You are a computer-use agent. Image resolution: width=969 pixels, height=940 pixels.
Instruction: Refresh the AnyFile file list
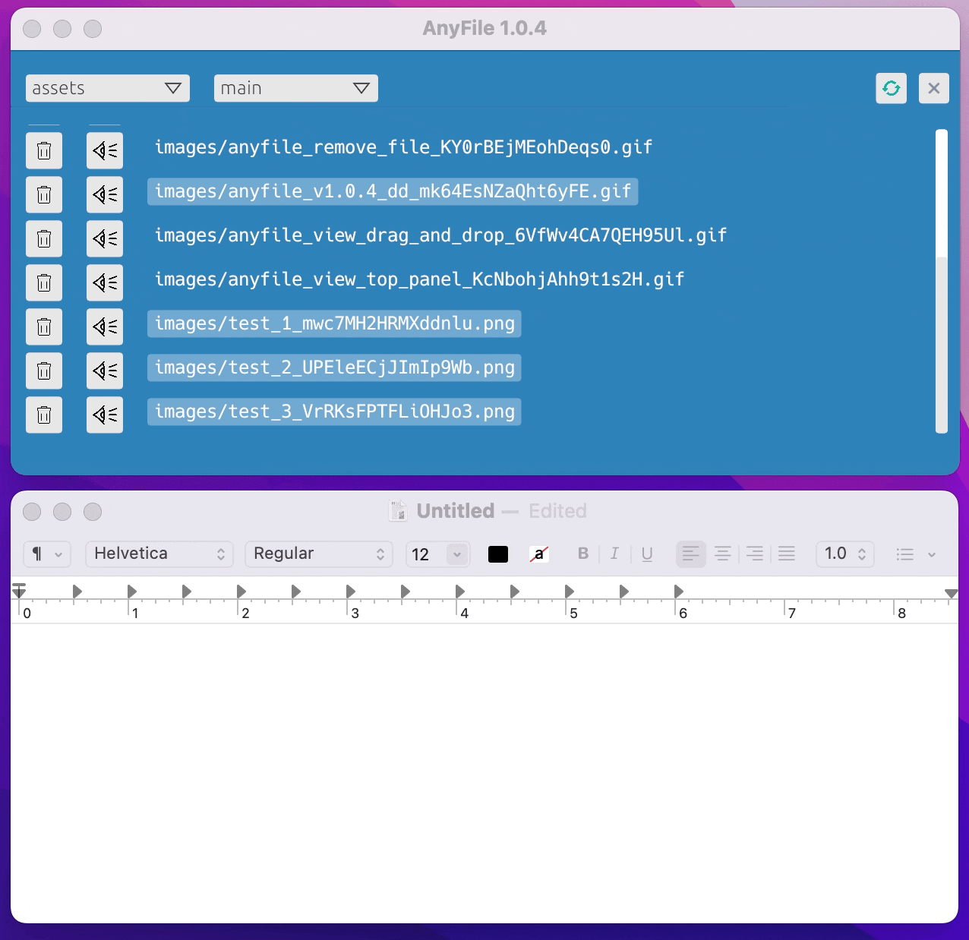(892, 88)
